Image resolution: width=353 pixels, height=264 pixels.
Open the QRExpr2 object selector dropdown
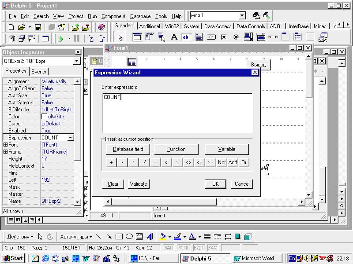click(76, 61)
